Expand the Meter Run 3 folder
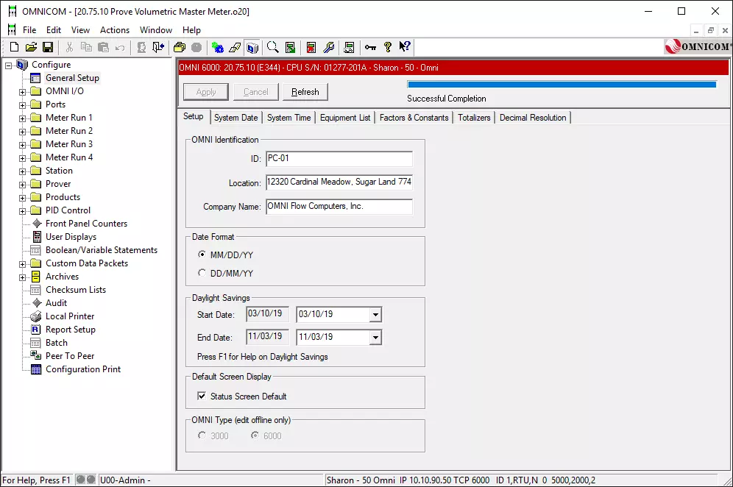733x487 pixels. pyautogui.click(x=22, y=145)
